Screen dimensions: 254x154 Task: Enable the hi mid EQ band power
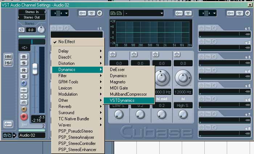tap(156, 54)
